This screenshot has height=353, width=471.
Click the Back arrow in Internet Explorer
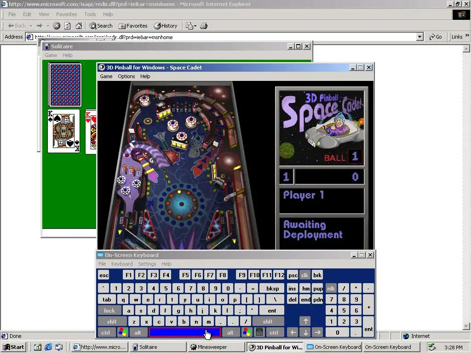[x=17, y=26]
